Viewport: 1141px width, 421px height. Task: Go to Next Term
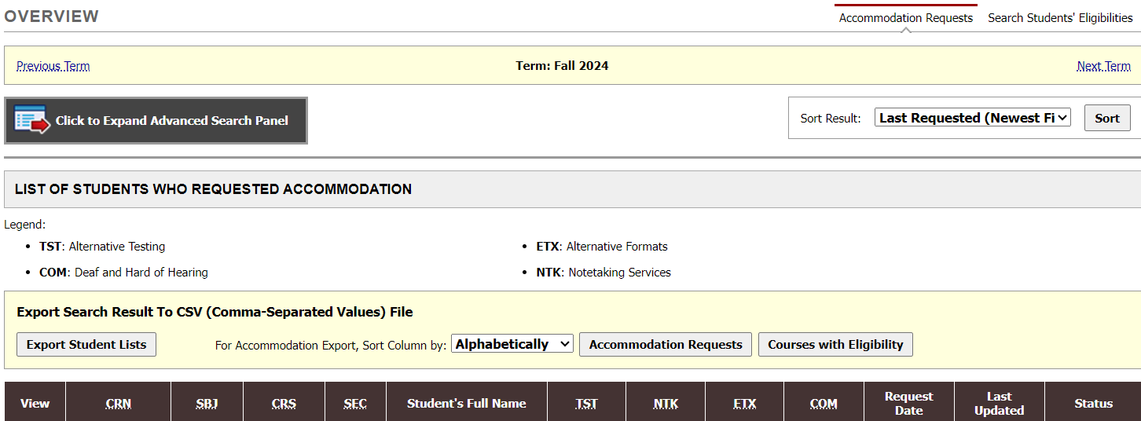(1103, 66)
